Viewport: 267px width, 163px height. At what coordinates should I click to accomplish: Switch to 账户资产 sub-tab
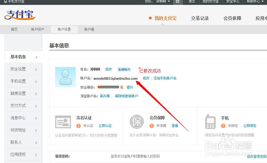(38, 29)
